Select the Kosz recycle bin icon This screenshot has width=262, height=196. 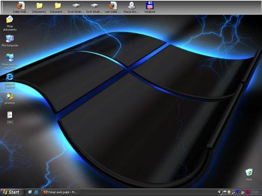249,175
